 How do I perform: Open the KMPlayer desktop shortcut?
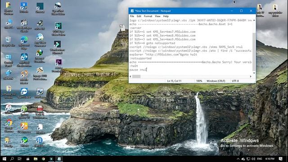40,93
